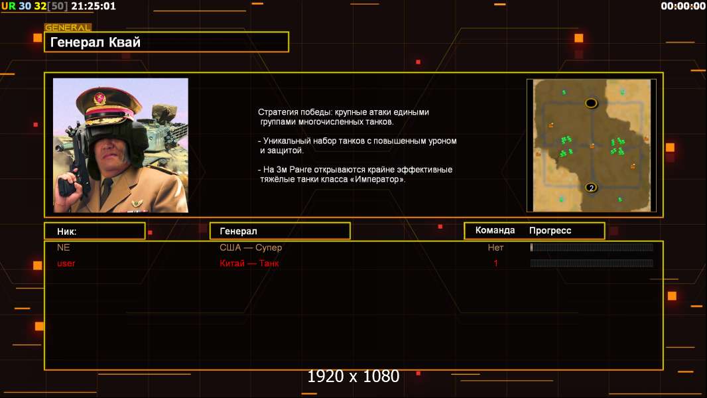The width and height of the screenshot is (707, 398).
Task: Click team value '1' for user
Action: coord(495,263)
